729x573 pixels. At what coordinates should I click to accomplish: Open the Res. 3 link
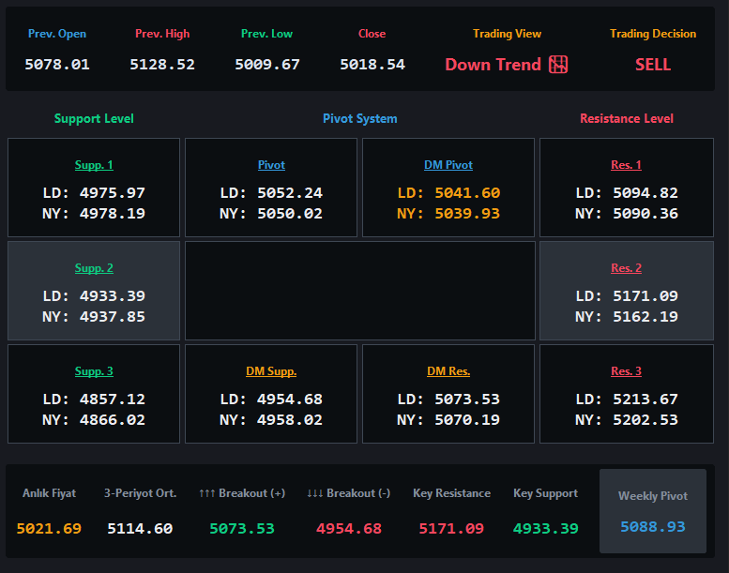coord(626,371)
